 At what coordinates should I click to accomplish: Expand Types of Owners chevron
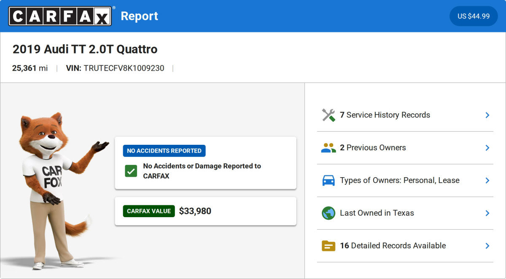coord(487,180)
